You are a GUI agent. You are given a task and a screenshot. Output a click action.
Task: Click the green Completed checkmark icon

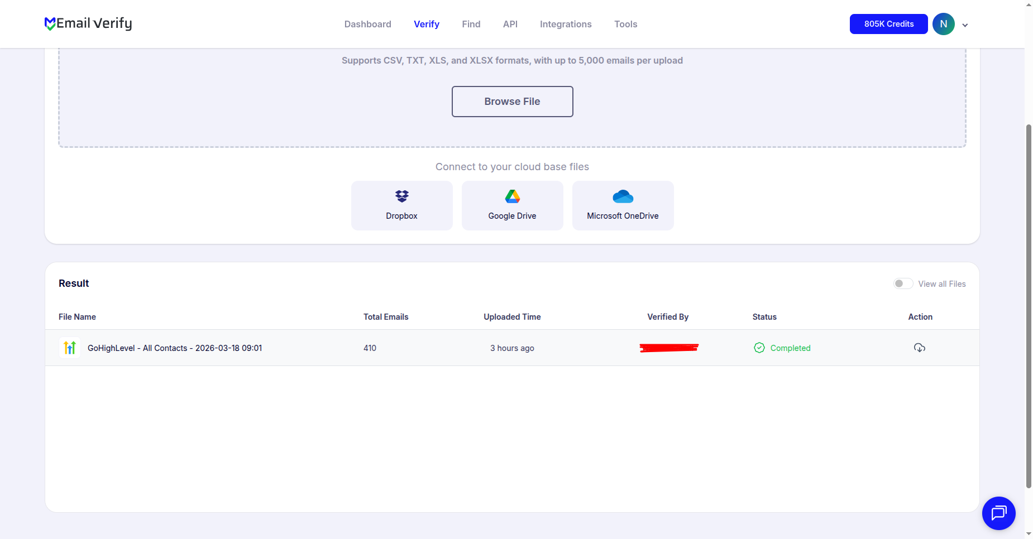759,348
